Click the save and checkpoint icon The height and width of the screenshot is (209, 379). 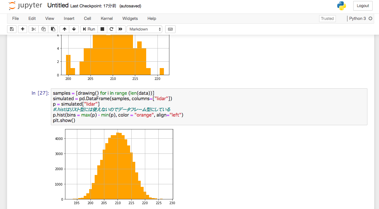[12, 29]
